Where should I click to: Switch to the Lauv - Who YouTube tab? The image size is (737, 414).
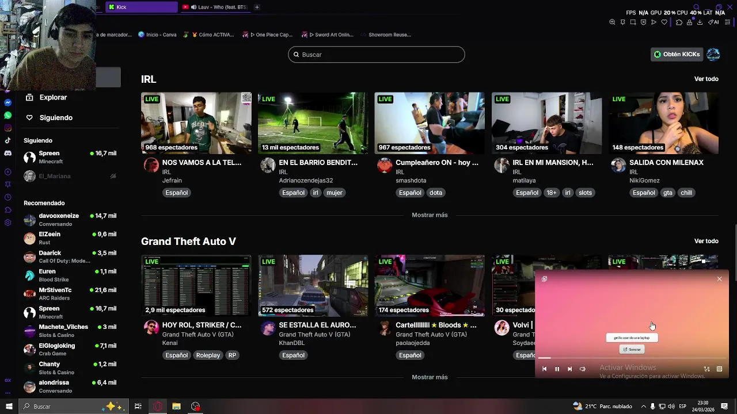tap(215, 7)
